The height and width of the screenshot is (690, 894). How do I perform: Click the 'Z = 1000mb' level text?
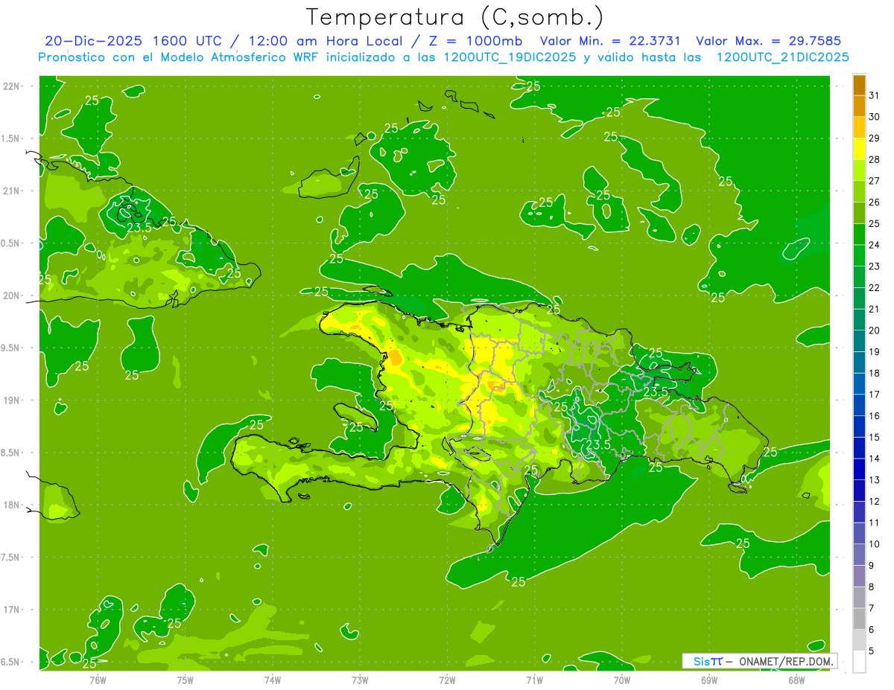pyautogui.click(x=475, y=41)
